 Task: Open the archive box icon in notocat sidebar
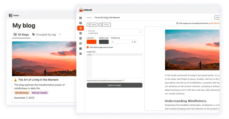tap(80, 23)
